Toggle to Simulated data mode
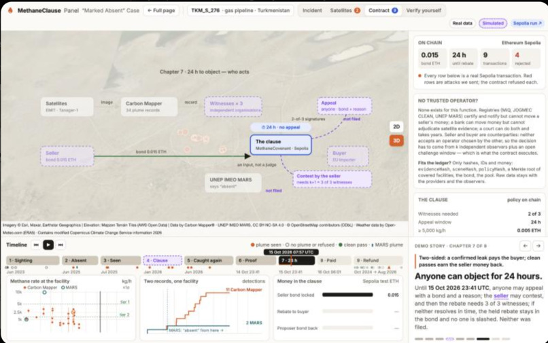 click(493, 23)
